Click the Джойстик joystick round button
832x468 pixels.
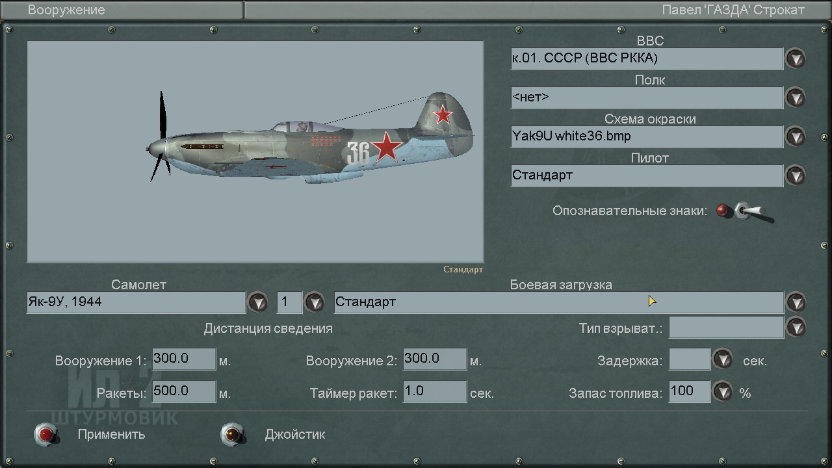(x=233, y=434)
